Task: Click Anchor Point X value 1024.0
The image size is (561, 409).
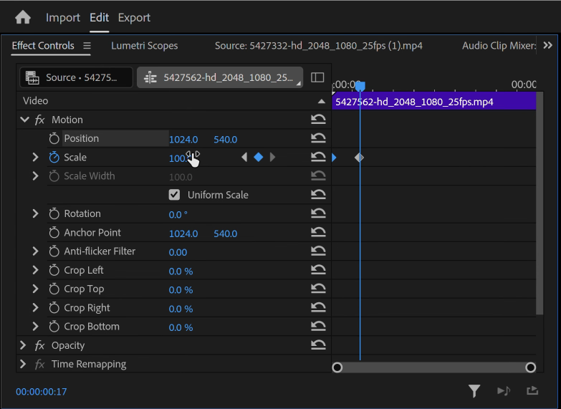Action: pos(183,234)
